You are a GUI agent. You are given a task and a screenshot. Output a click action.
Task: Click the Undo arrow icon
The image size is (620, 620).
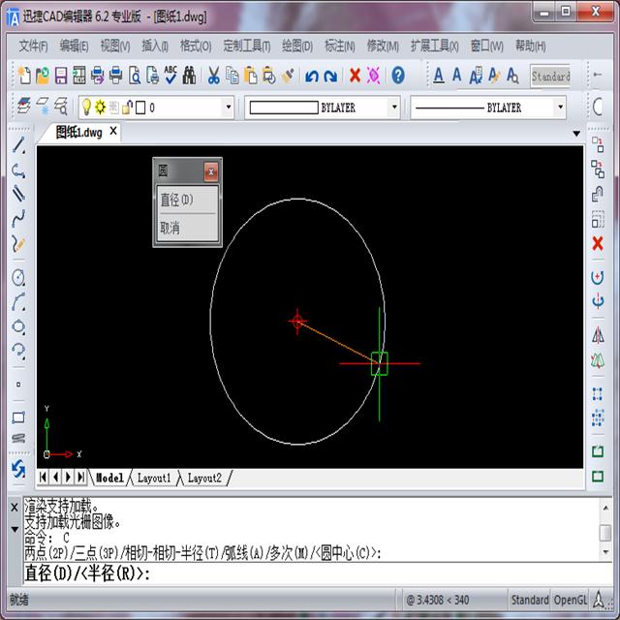(312, 76)
